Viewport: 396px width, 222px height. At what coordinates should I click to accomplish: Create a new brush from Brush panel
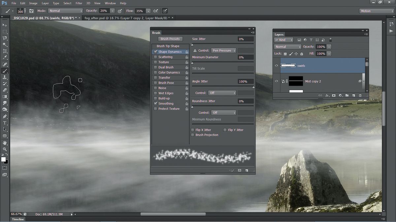[247, 171]
